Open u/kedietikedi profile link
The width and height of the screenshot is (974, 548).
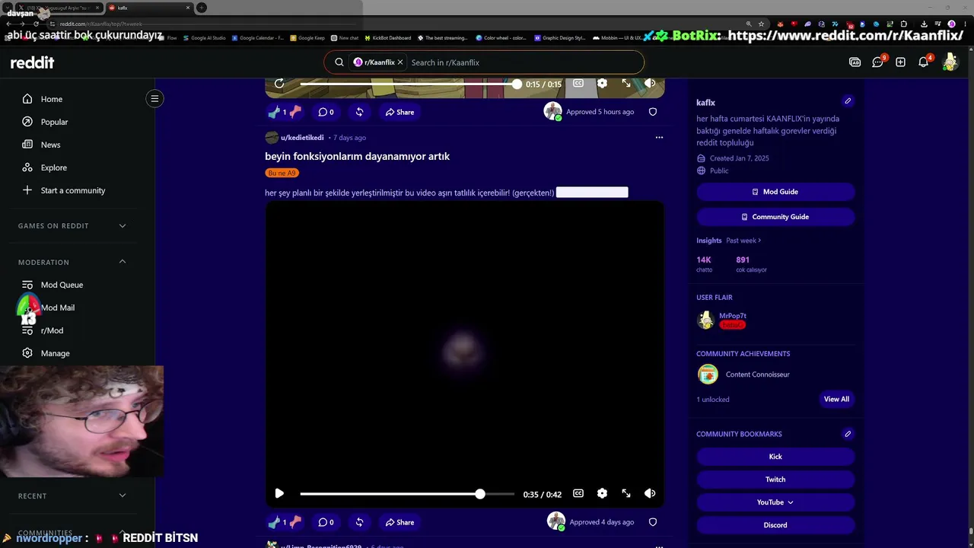[x=302, y=138]
